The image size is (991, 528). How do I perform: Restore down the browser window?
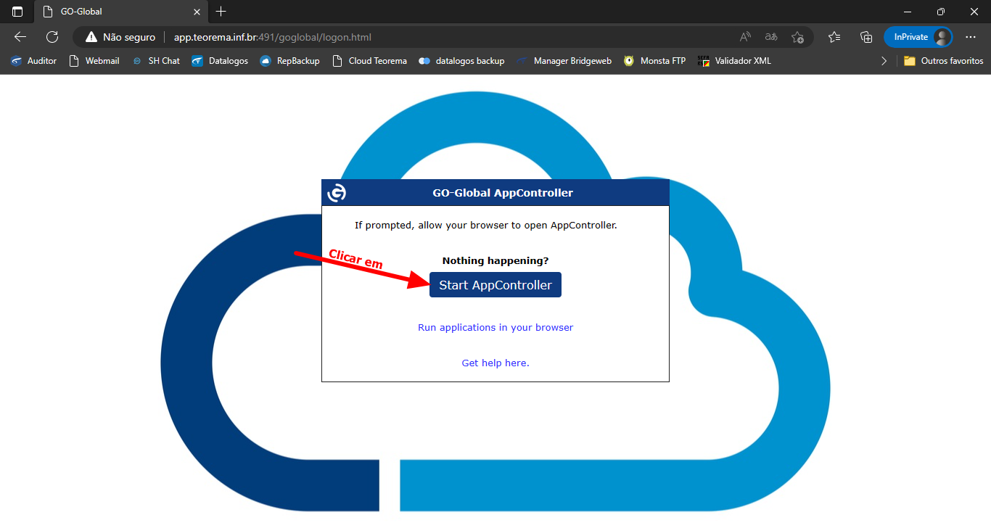click(x=941, y=12)
